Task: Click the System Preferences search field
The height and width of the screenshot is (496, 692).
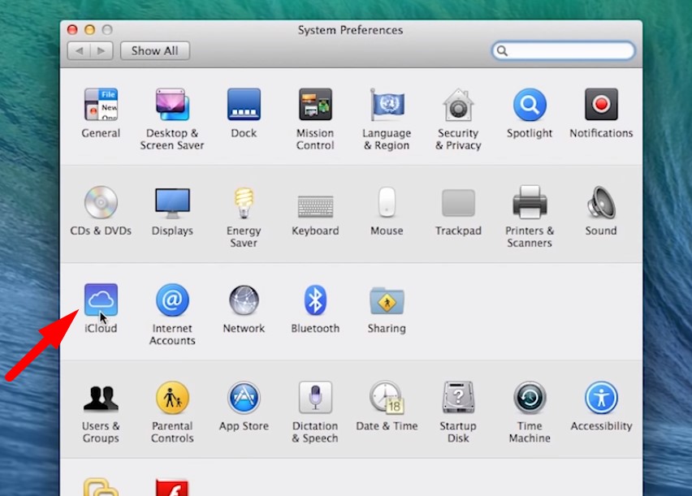Action: coord(570,50)
